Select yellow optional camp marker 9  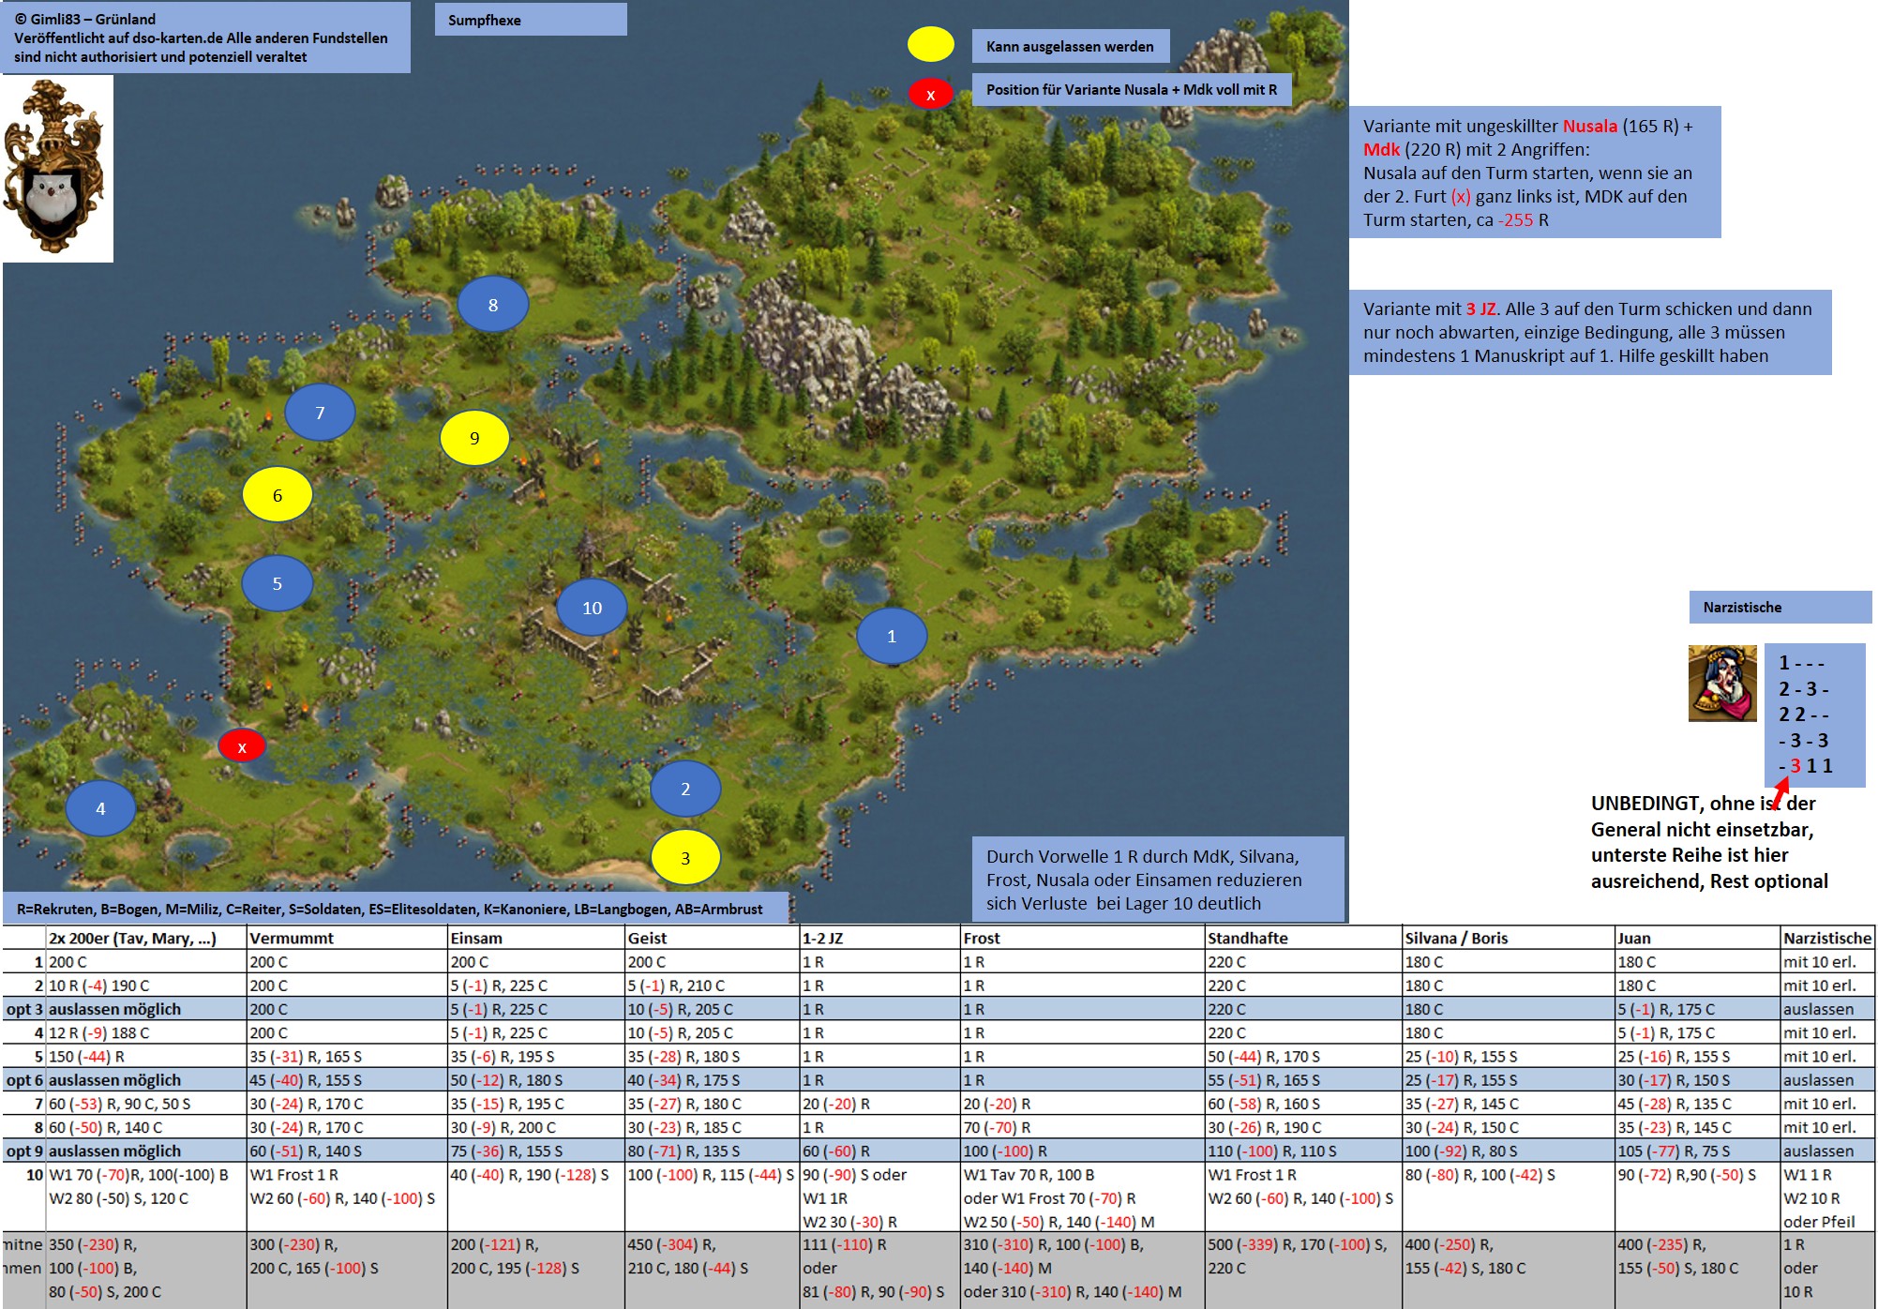point(474,438)
